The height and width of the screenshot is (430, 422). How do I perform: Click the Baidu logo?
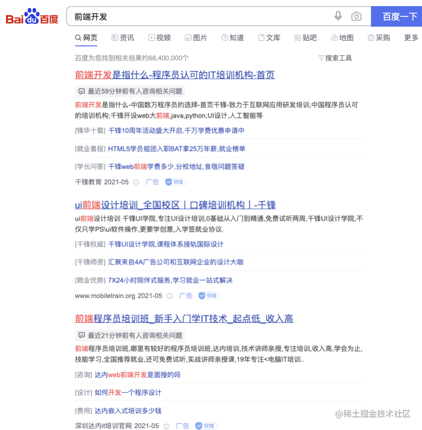(32, 16)
